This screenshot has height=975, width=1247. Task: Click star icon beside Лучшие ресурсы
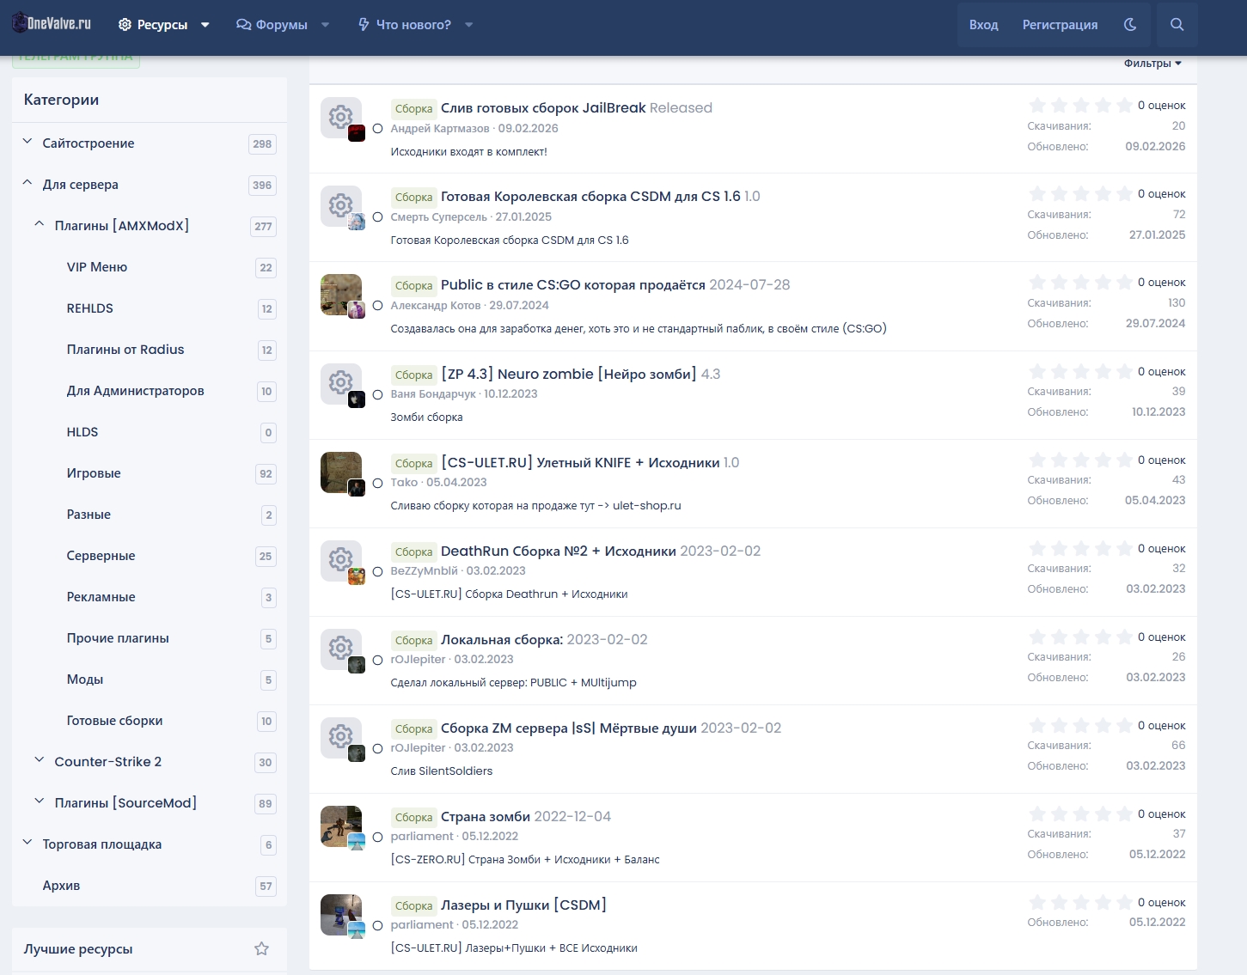pyautogui.click(x=261, y=948)
